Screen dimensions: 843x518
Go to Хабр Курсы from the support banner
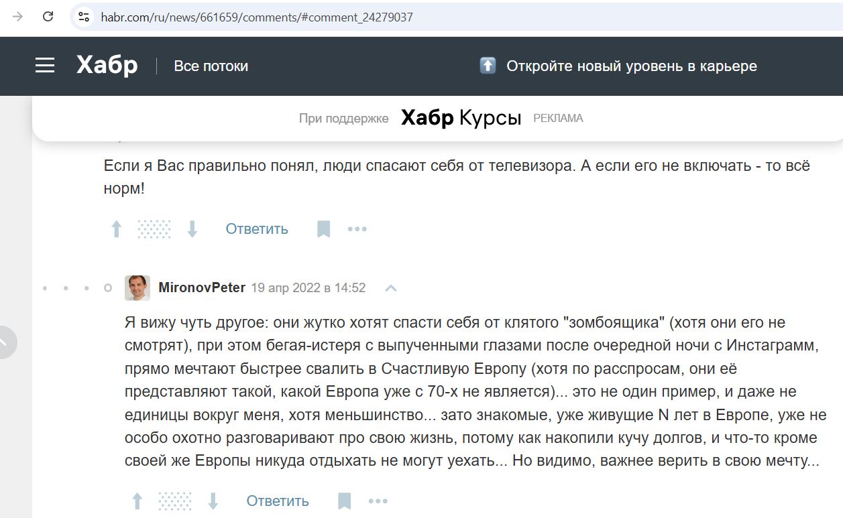coord(461,117)
